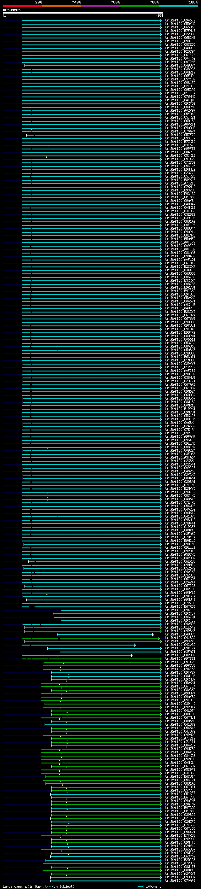Select hit label UniRef100_Q9FPZ7

tap(180, 673)
